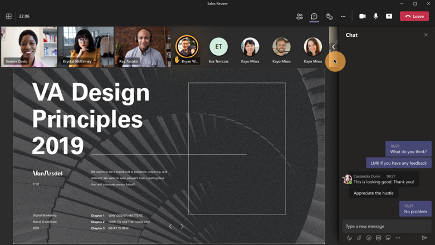Focus the Type a new message field
The height and width of the screenshot is (245, 435).
[x=387, y=227]
